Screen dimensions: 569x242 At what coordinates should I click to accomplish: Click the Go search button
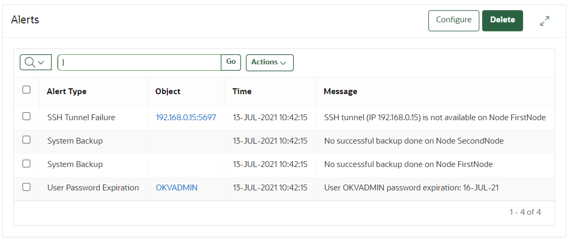coord(231,62)
